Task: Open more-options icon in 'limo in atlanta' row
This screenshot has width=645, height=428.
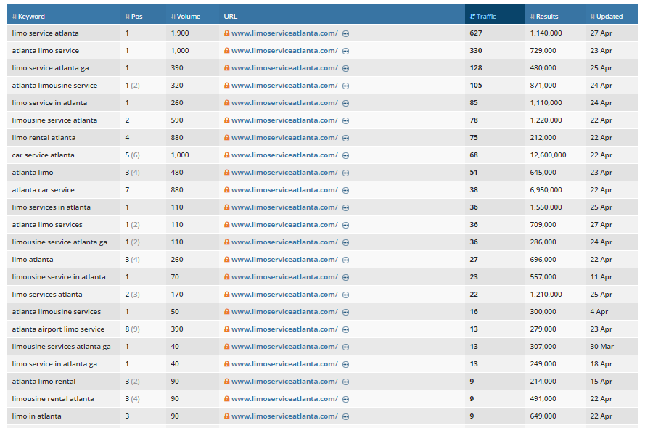Action: (346, 416)
